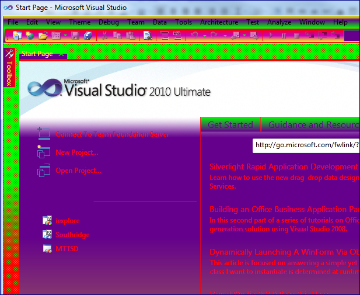
Task: Click the Add New Item toolbar icon
Action: tap(56, 36)
